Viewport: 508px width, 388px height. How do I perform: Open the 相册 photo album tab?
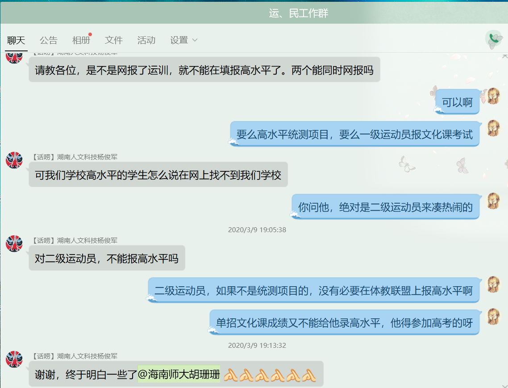click(80, 40)
